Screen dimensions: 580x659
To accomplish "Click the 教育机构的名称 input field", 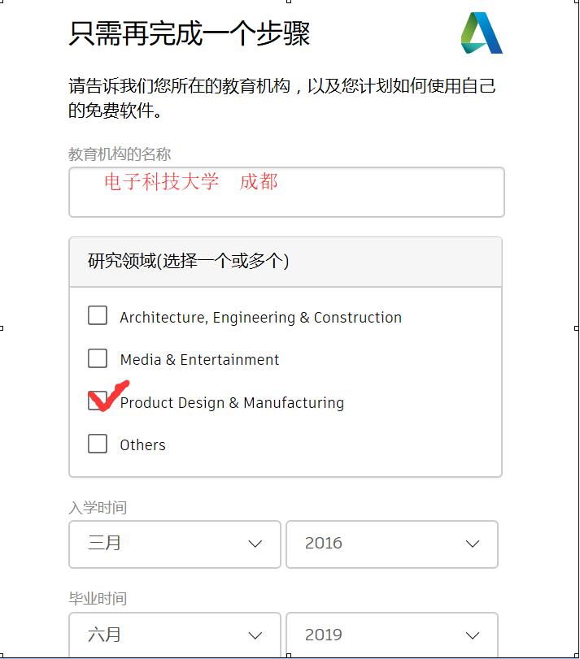I will pyautogui.click(x=285, y=192).
